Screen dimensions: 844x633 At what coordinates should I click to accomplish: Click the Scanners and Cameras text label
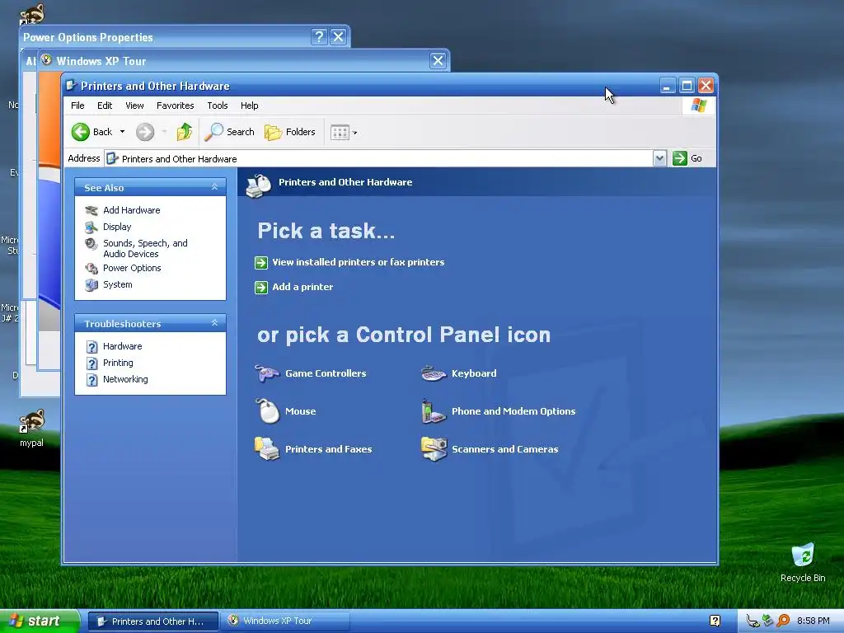click(x=505, y=449)
